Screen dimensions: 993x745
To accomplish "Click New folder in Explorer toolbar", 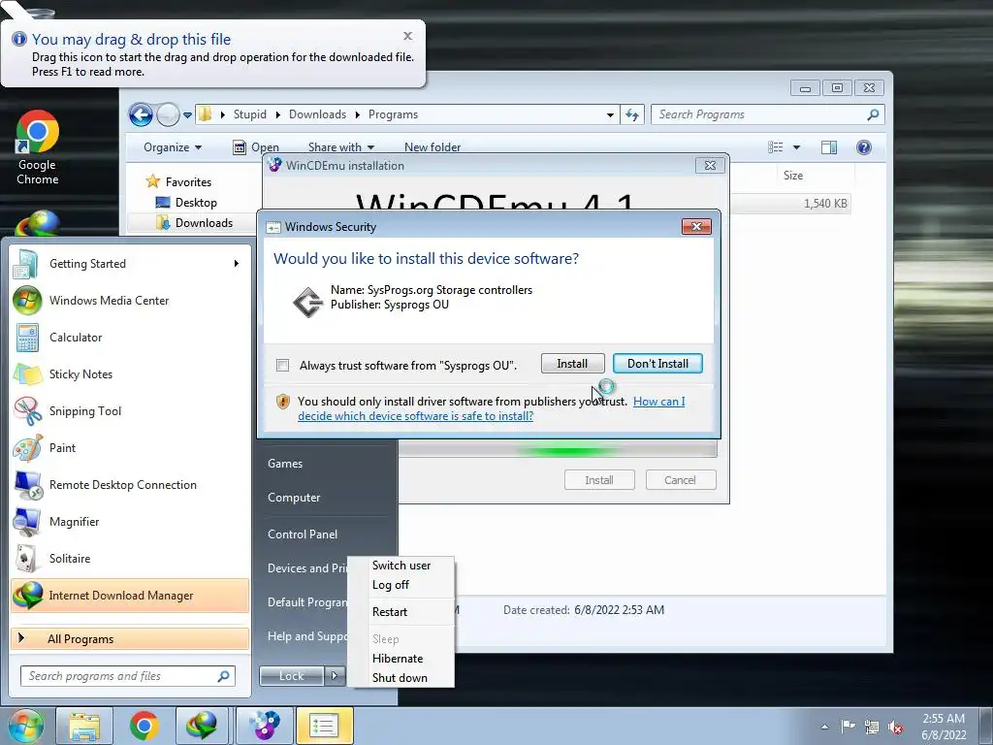I will (432, 147).
